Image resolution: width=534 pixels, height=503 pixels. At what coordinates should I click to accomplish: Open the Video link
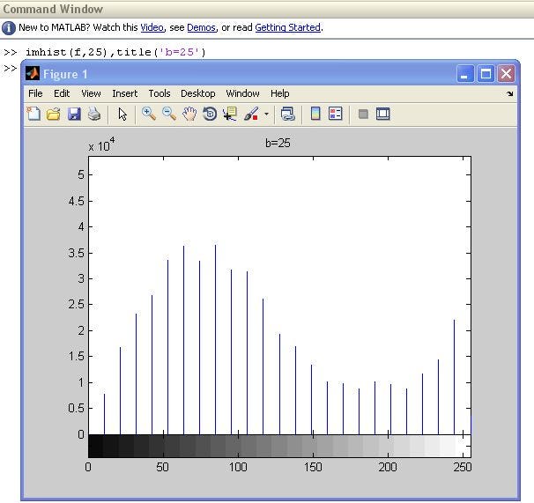(x=152, y=27)
